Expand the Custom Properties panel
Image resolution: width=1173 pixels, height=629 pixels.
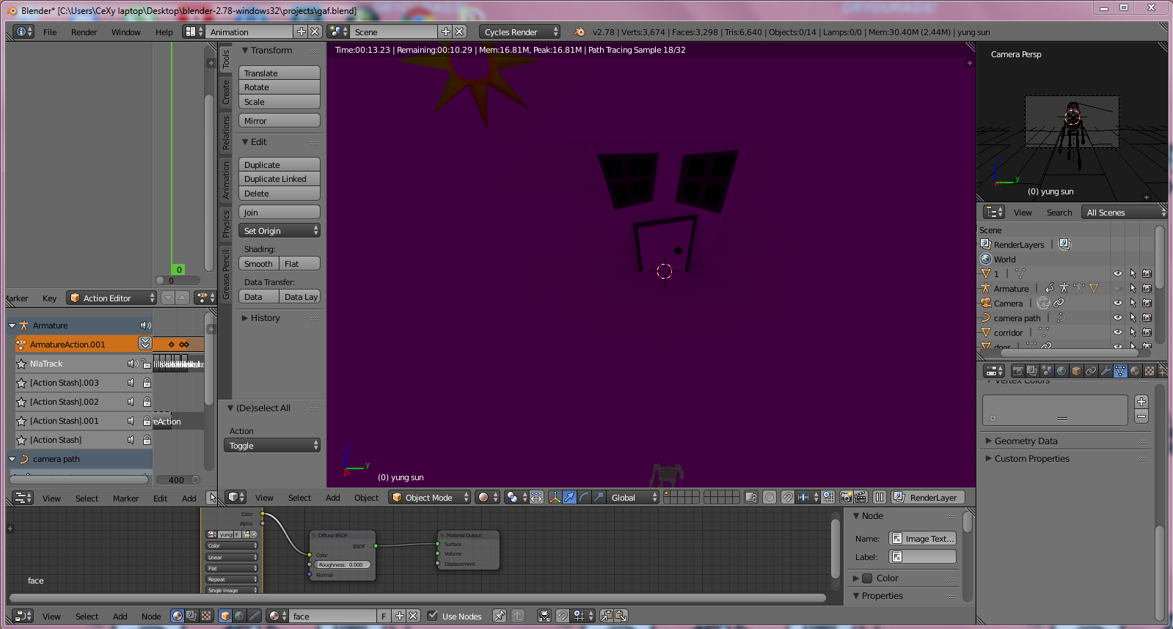[x=1031, y=458]
